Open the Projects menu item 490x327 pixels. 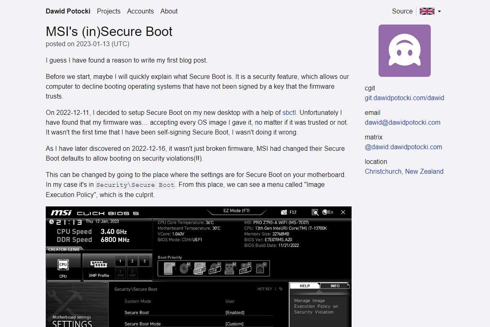tap(109, 11)
